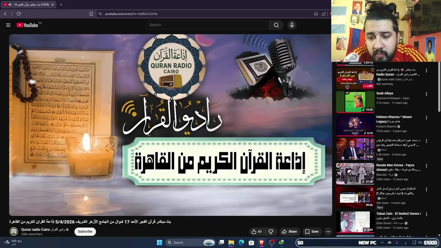Screen dimensions: 441x248
Task: Click Yasmine El Khayam - Topic channel name
Action: [393, 98]
